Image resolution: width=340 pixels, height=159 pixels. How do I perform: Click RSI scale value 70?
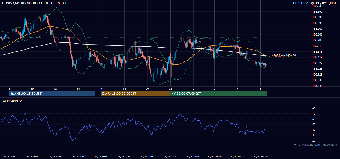314,114
